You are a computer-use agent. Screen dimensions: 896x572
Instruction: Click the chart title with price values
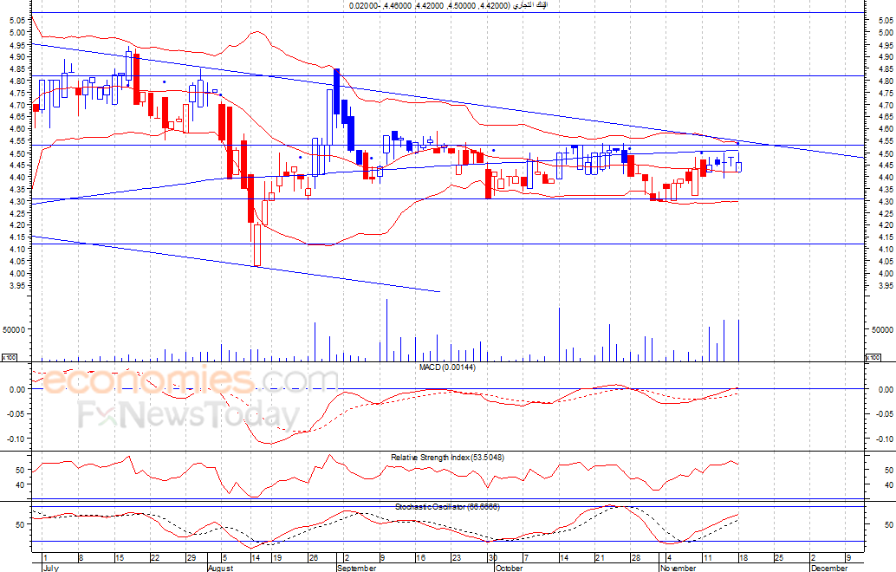[449, 6]
